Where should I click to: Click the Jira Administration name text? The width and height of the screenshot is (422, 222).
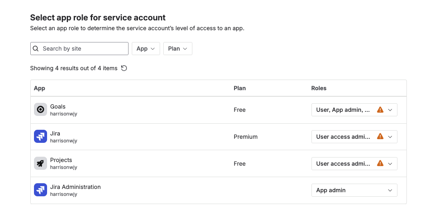[x=75, y=187]
